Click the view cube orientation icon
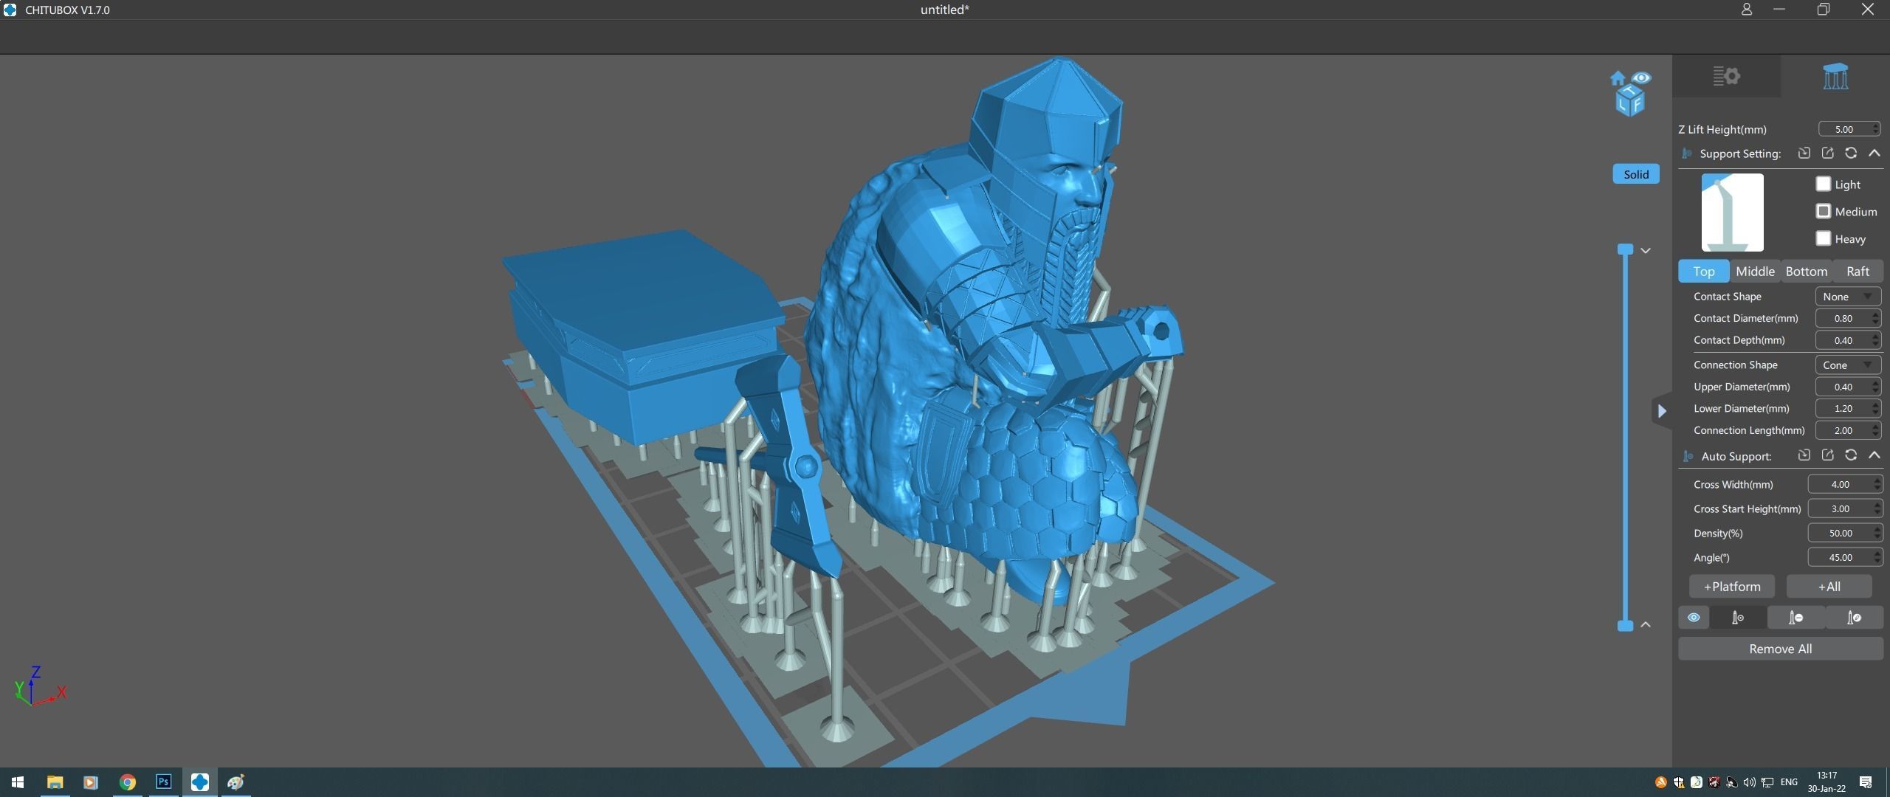This screenshot has height=797, width=1890. pos(1630,102)
